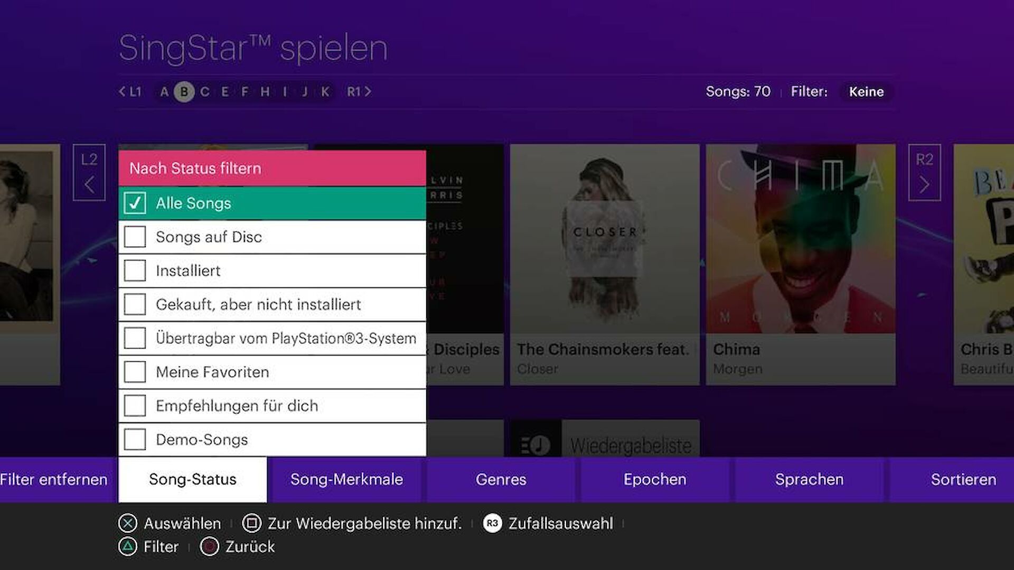The image size is (1014, 570).
Task: Click the Zufallsauswahl label
Action: pyautogui.click(x=561, y=524)
